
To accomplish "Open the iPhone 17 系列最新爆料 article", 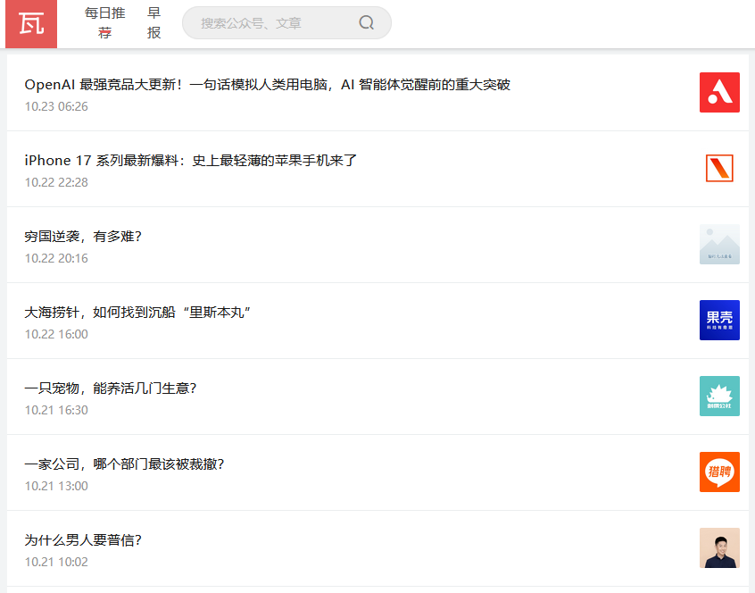I will pos(191,161).
